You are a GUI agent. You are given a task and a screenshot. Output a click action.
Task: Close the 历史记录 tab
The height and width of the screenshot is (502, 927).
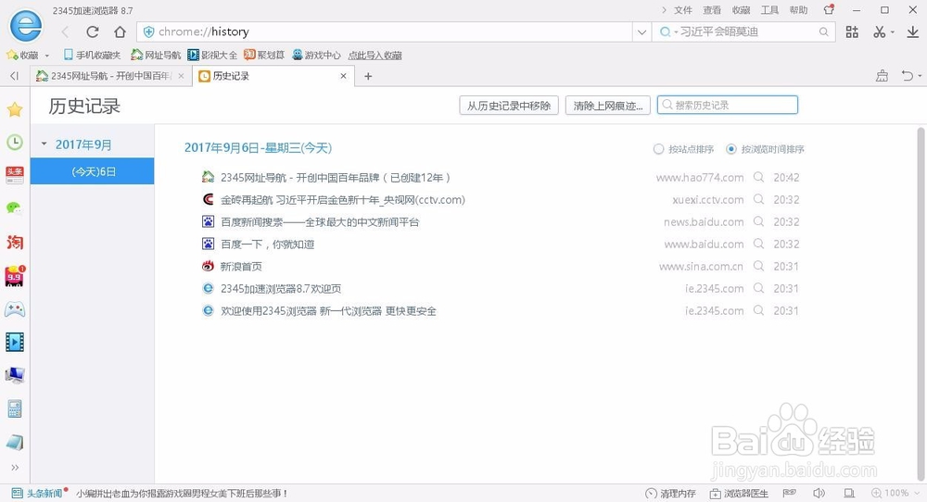(343, 76)
